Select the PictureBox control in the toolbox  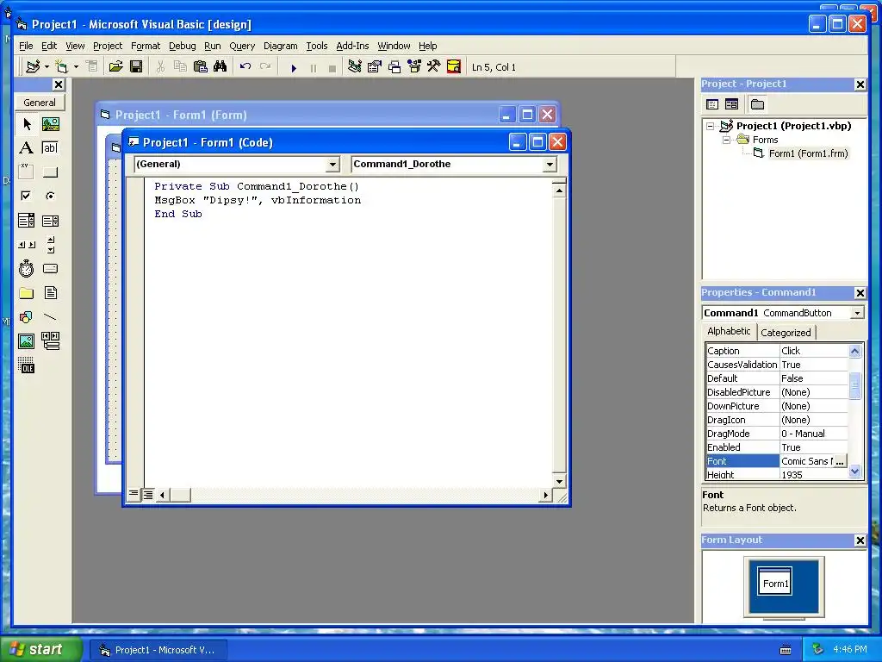(x=51, y=124)
